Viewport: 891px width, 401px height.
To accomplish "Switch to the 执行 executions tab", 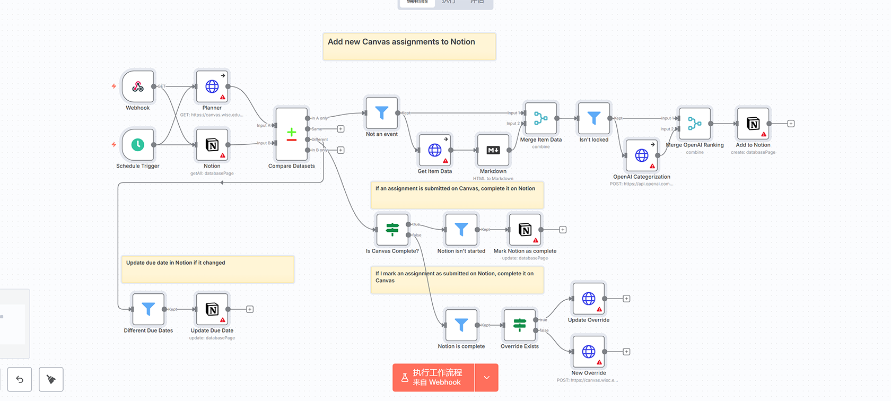I will click(x=448, y=2).
